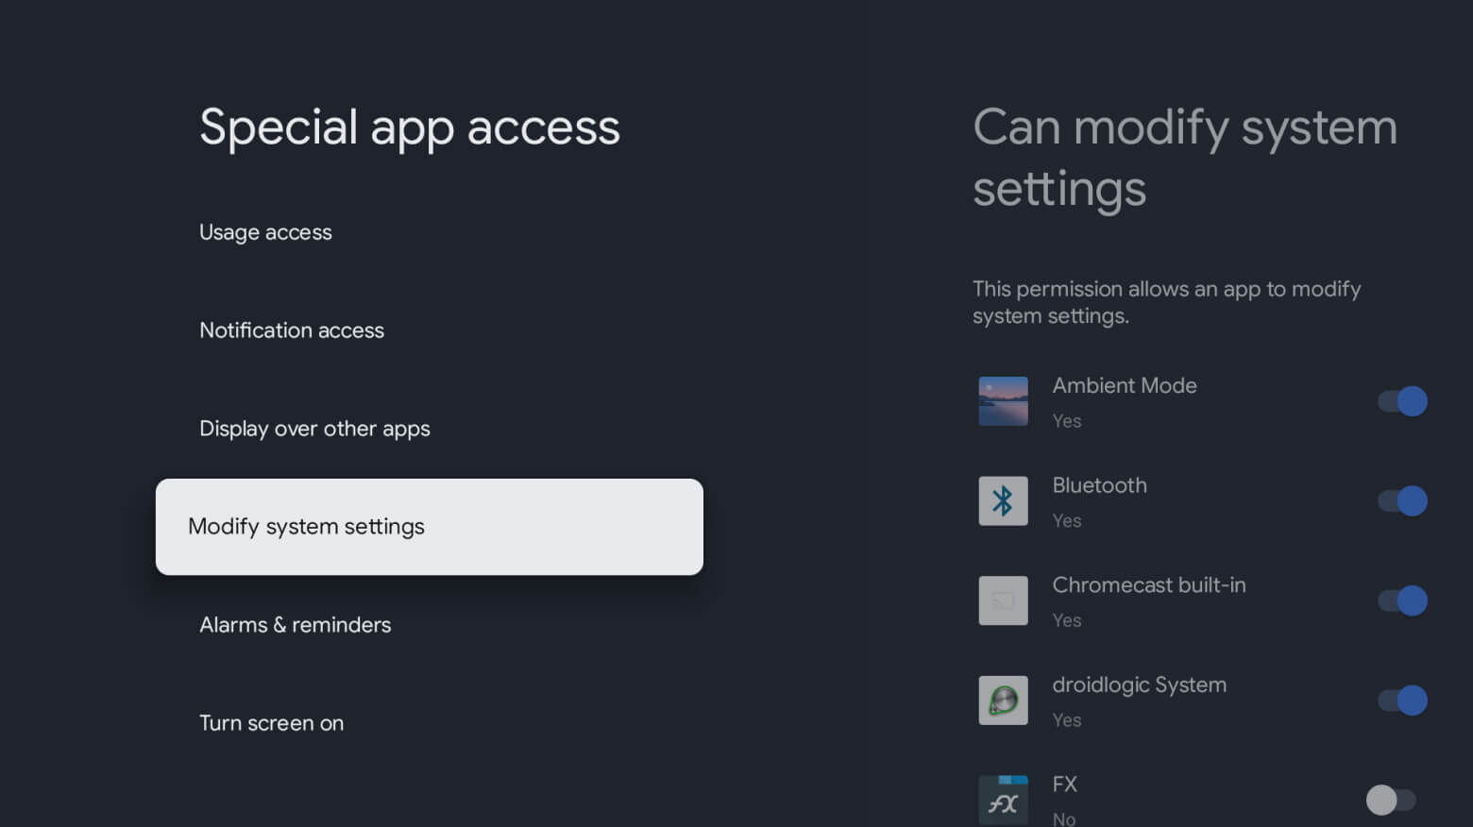Click the FX file explorer icon
Image resolution: width=1473 pixels, height=827 pixels.
(1003, 800)
